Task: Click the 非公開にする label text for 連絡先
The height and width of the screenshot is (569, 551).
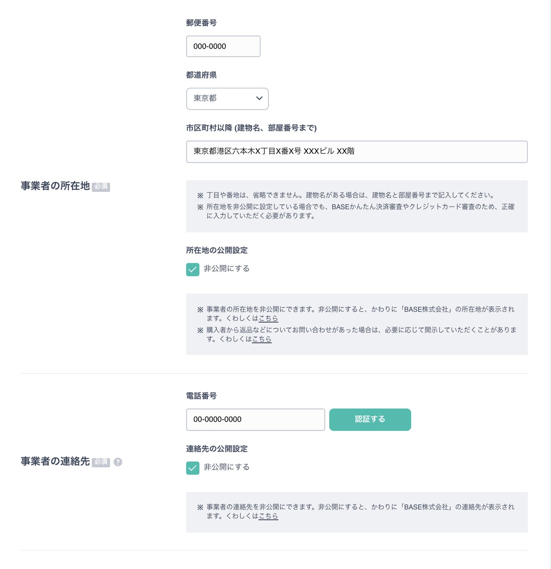Action: 226,467
